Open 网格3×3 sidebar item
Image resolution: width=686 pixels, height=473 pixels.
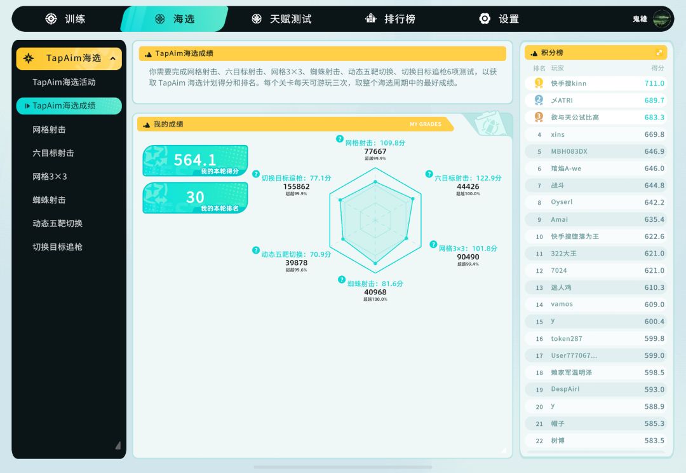click(50, 177)
